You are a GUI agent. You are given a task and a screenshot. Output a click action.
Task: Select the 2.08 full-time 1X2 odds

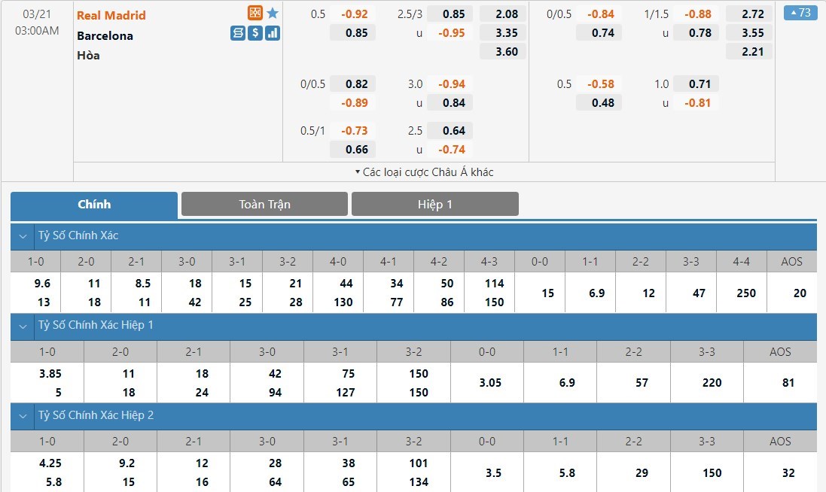click(x=502, y=14)
